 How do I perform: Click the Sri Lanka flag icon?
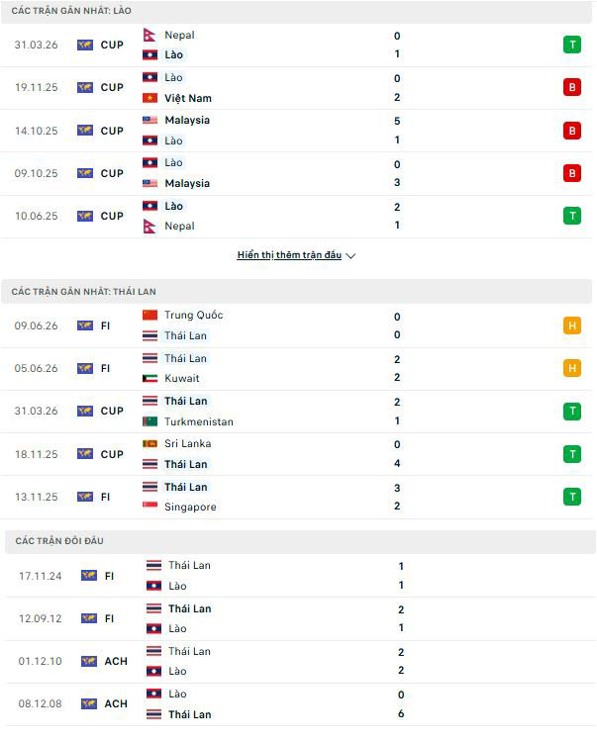[149, 443]
